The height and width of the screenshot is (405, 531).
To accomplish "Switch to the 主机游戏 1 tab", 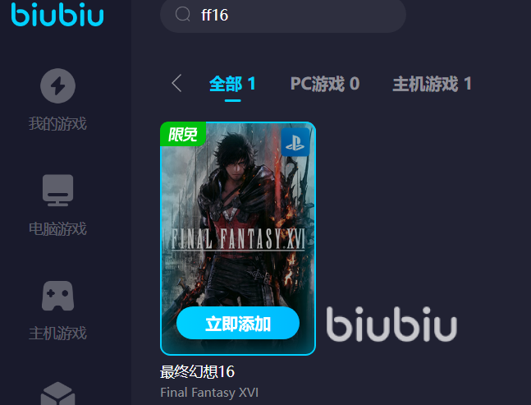I will pos(432,84).
